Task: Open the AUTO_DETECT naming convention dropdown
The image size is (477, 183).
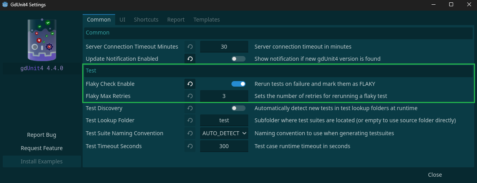Action: [x=224, y=133]
